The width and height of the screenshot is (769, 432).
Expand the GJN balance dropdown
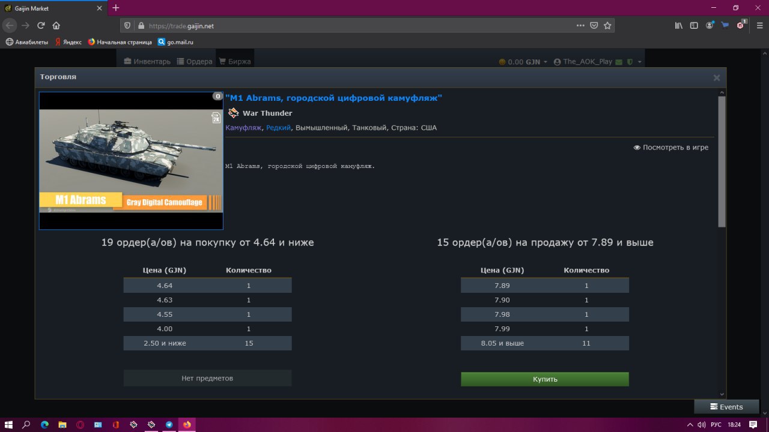coord(523,62)
